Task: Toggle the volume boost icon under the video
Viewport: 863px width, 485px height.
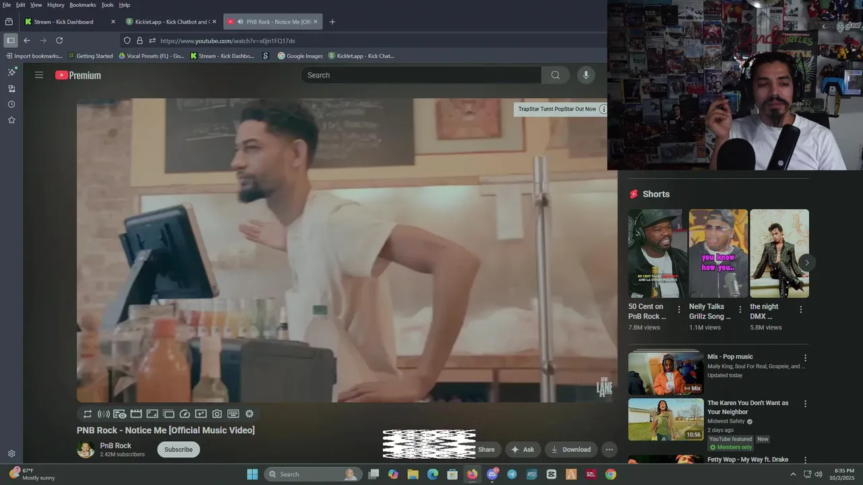Action: (104, 414)
